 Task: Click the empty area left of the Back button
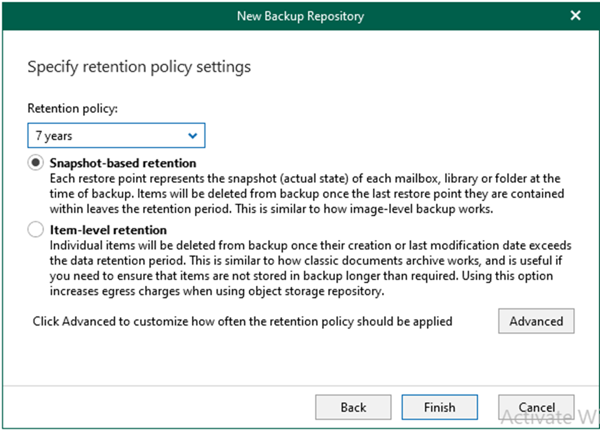[160, 407]
